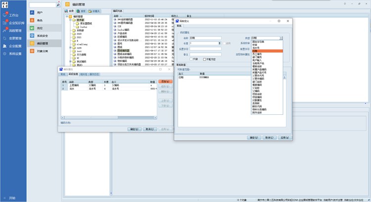
Task: Toggle the 不能为空 checkbox
Action: click(x=204, y=59)
